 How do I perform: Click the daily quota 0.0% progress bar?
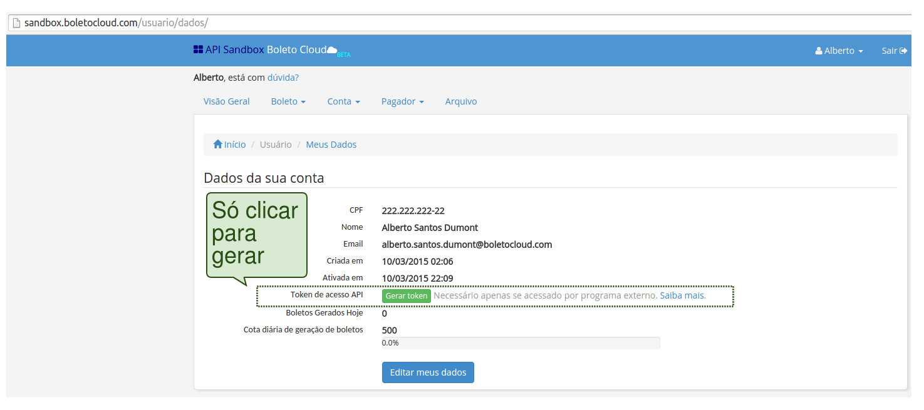(x=520, y=343)
